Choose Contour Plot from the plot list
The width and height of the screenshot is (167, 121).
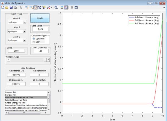(11, 92)
